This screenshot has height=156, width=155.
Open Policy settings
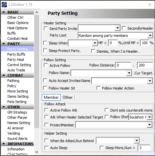pyautogui.click(x=12, y=86)
